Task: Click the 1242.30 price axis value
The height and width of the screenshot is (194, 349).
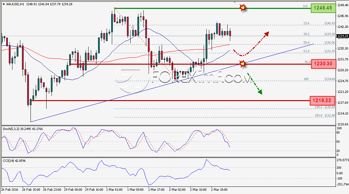Action: 343,27
